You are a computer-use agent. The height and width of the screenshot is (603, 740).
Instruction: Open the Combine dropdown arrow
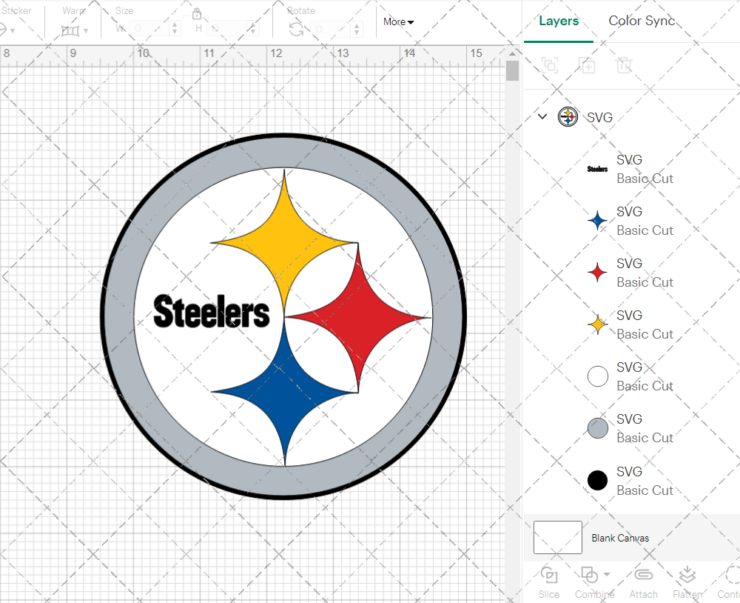[x=607, y=574]
